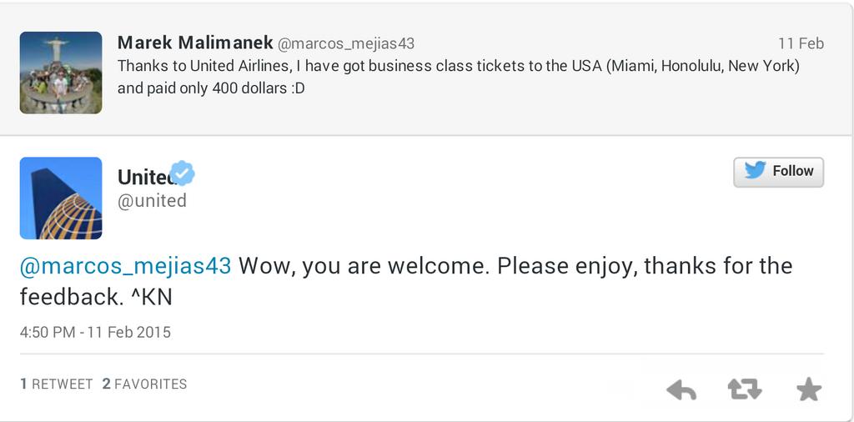854x422 pixels.
Task: Click the @united handle
Action: click(x=152, y=201)
